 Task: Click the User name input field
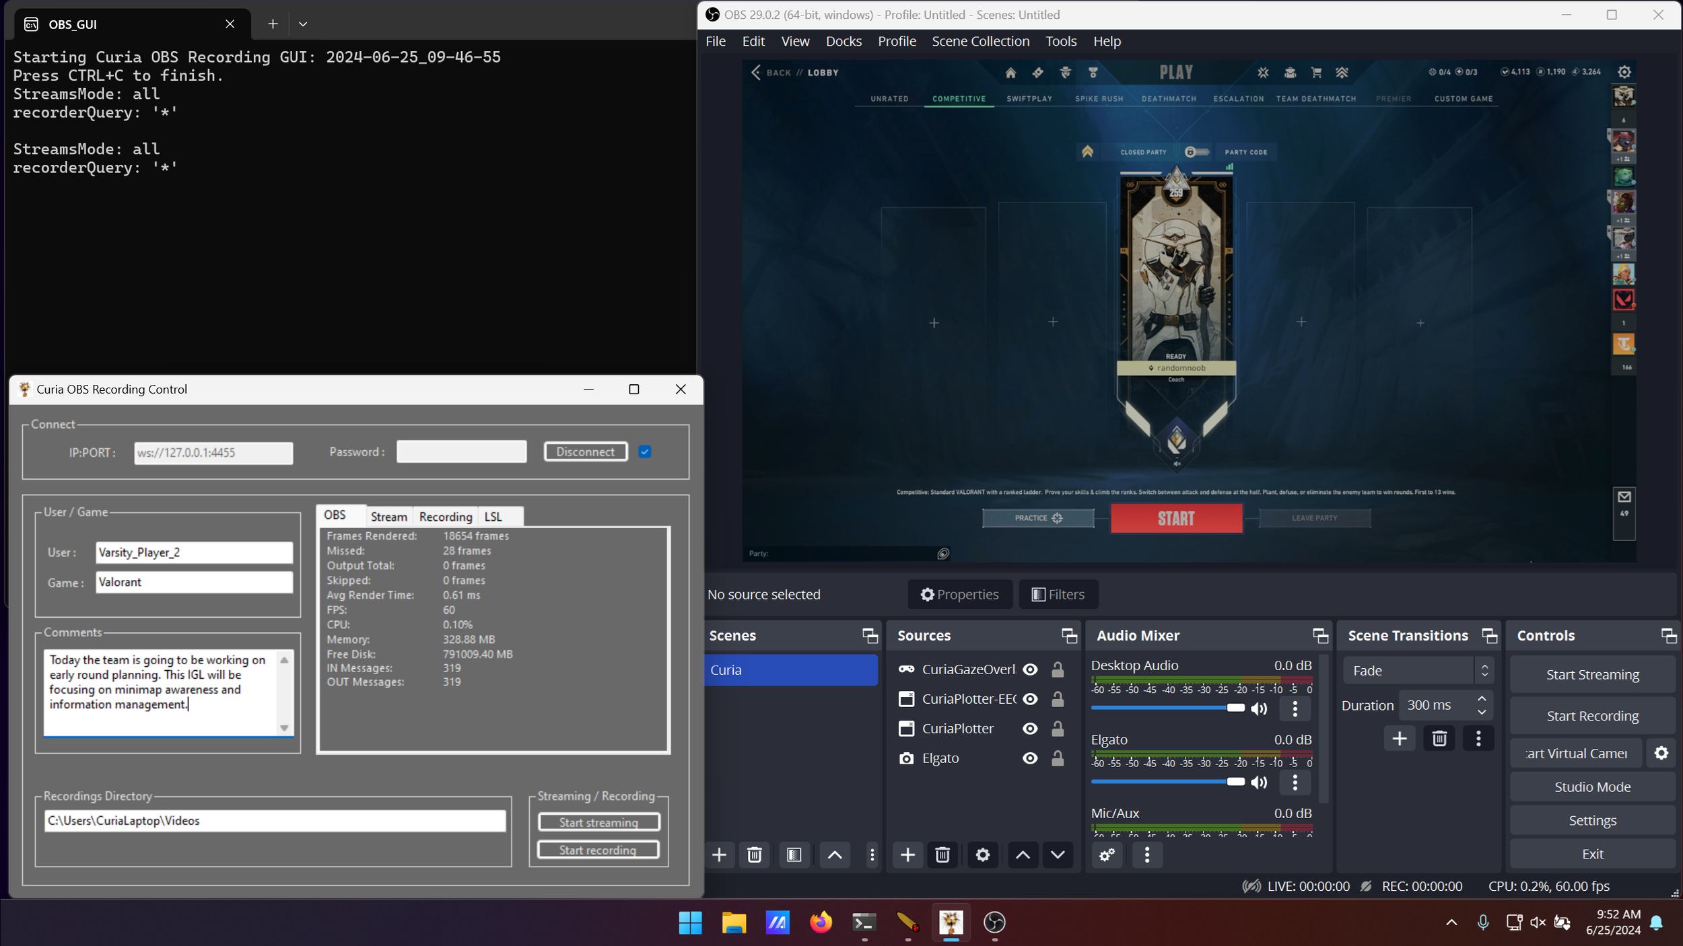click(x=194, y=552)
